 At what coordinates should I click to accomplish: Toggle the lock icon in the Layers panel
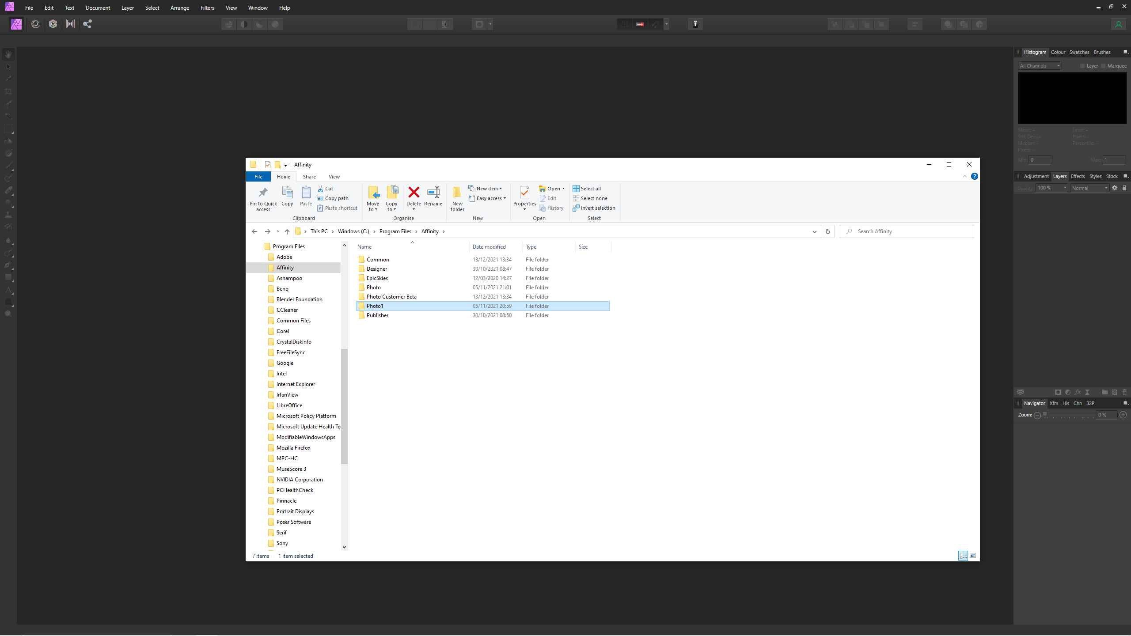(1124, 188)
